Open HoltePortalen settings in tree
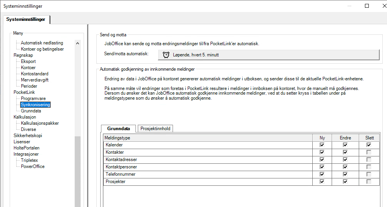This screenshot has width=387, height=207. coord(26,148)
